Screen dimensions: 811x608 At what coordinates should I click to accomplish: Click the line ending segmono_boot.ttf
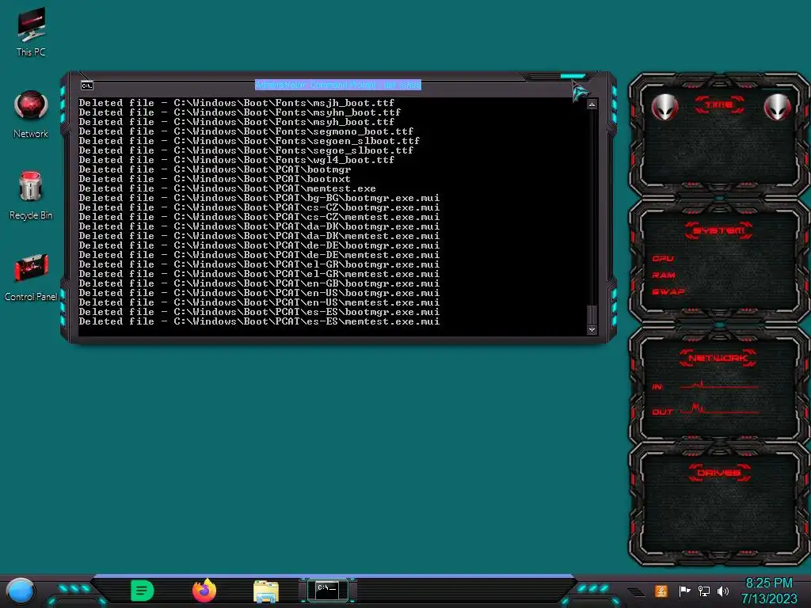tap(246, 131)
